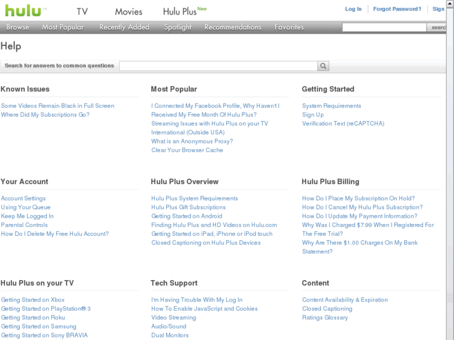Screen dimensions: 454x340
Task: Open Hulu Plus System Requirements
Action: click(x=195, y=198)
